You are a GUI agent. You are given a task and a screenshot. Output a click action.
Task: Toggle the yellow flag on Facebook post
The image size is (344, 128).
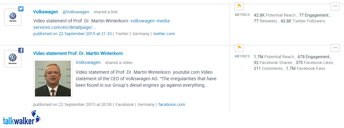239,48
